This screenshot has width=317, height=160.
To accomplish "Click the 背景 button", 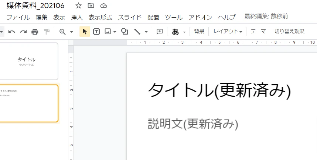I will [x=199, y=31].
